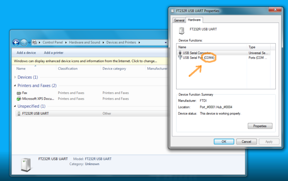Click the Apply button
Image resolution: width=288 pixels, height=181 pixels.
[x=269, y=142]
